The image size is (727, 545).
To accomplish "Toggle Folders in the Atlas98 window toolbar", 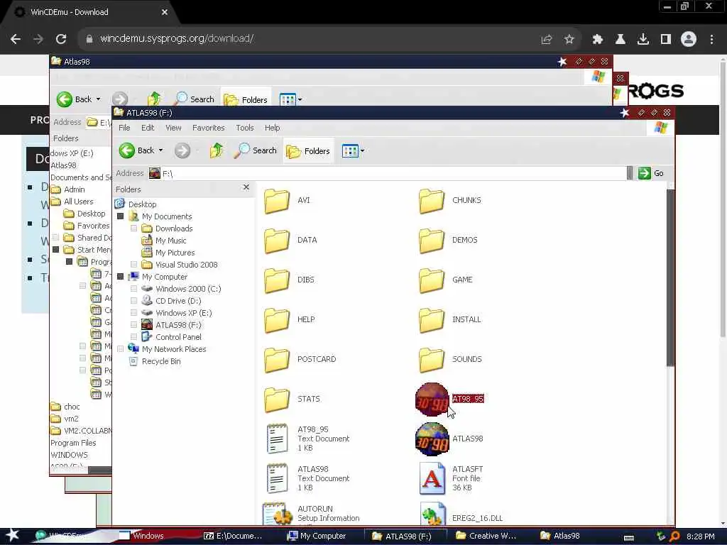I will (246, 99).
